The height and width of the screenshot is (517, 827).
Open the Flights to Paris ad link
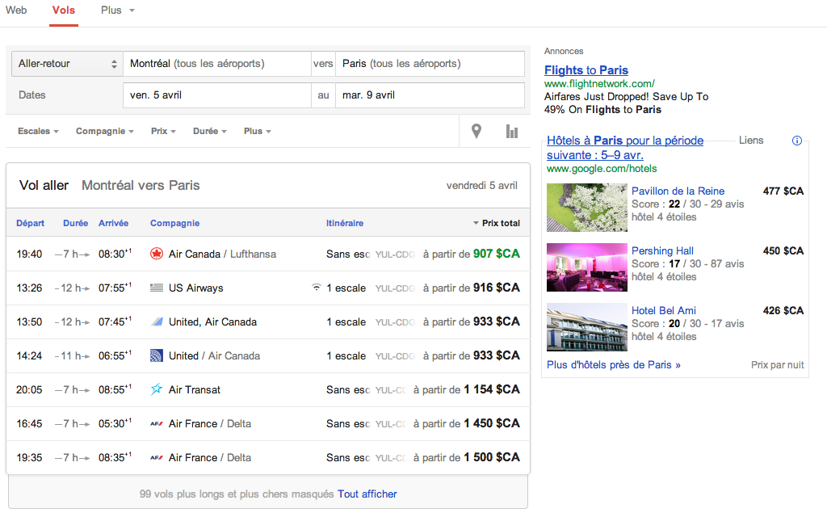click(586, 70)
